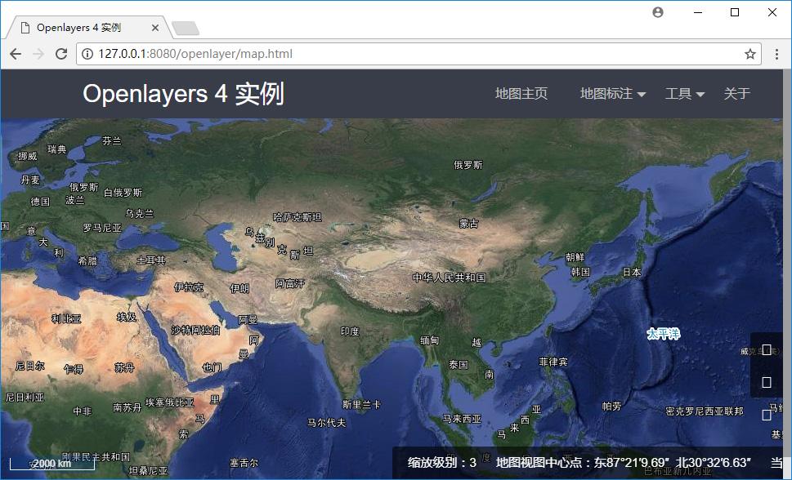The image size is (792, 480).
Task: Click the 2000 km scale bar
Action: [x=52, y=464]
